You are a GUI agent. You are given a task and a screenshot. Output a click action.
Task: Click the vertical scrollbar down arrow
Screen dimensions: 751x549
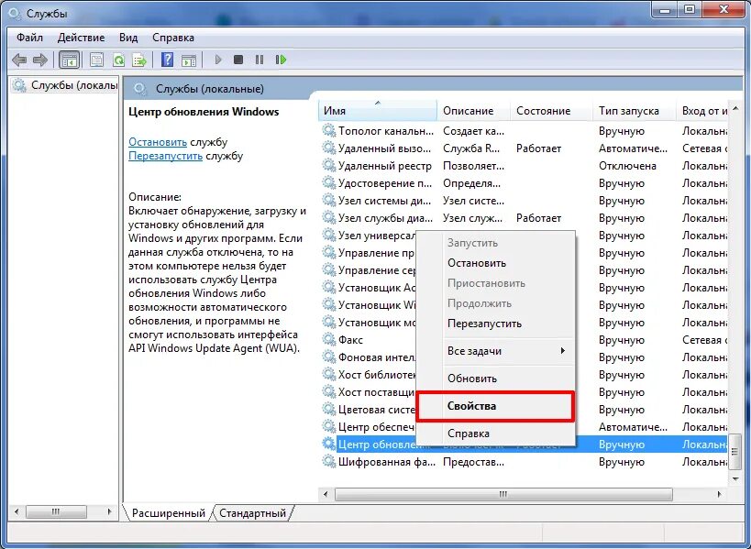click(735, 478)
